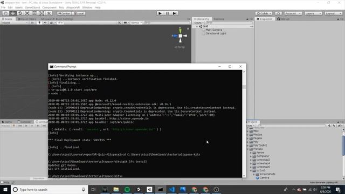Expand the Plugins folder in Project
The image size is (345, 194).
point(248,138)
